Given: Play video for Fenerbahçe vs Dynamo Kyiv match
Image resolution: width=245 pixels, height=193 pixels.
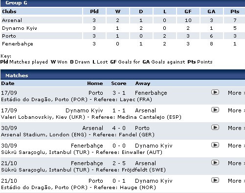Looking at the screenshot, I should pyautogui.click(x=215, y=145).
